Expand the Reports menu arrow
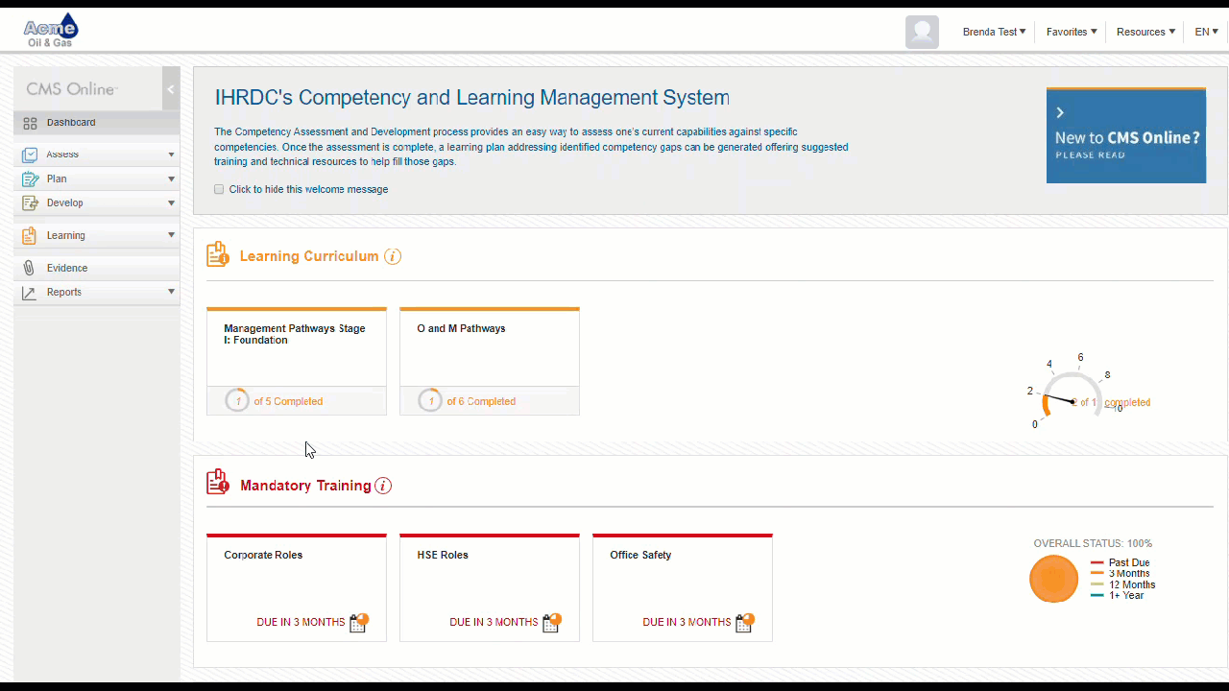The height and width of the screenshot is (691, 1229). [x=171, y=292]
